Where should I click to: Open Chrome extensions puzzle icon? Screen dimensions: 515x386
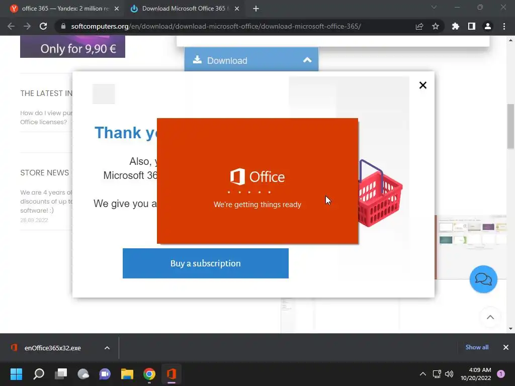[x=455, y=26]
